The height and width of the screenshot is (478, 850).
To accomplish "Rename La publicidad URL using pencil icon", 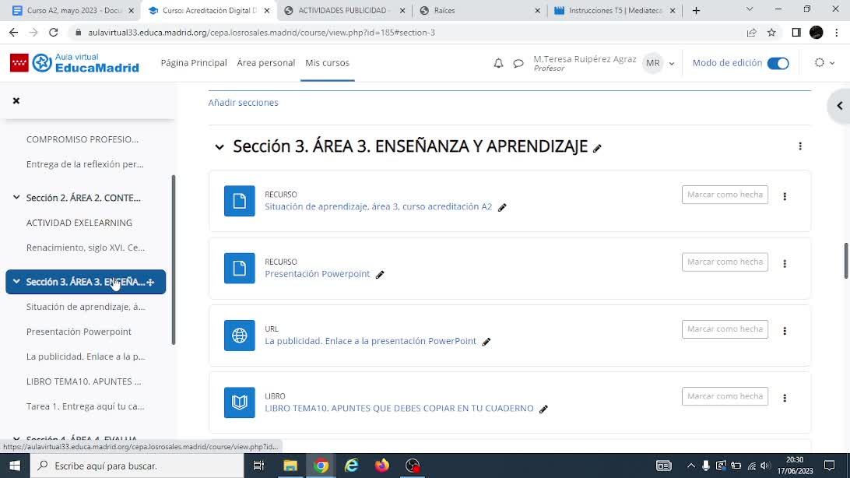I will (x=486, y=342).
